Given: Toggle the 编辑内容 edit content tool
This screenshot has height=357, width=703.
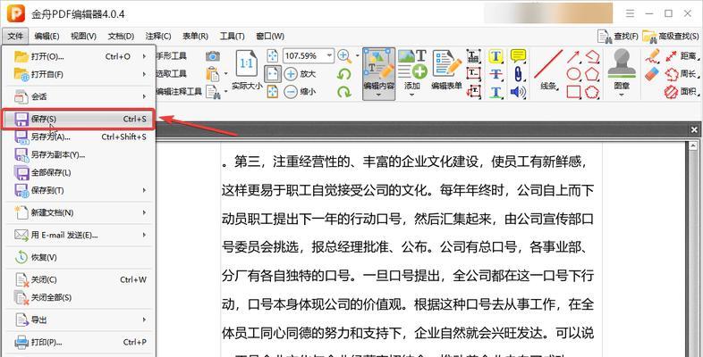Looking at the screenshot, I should [x=379, y=74].
